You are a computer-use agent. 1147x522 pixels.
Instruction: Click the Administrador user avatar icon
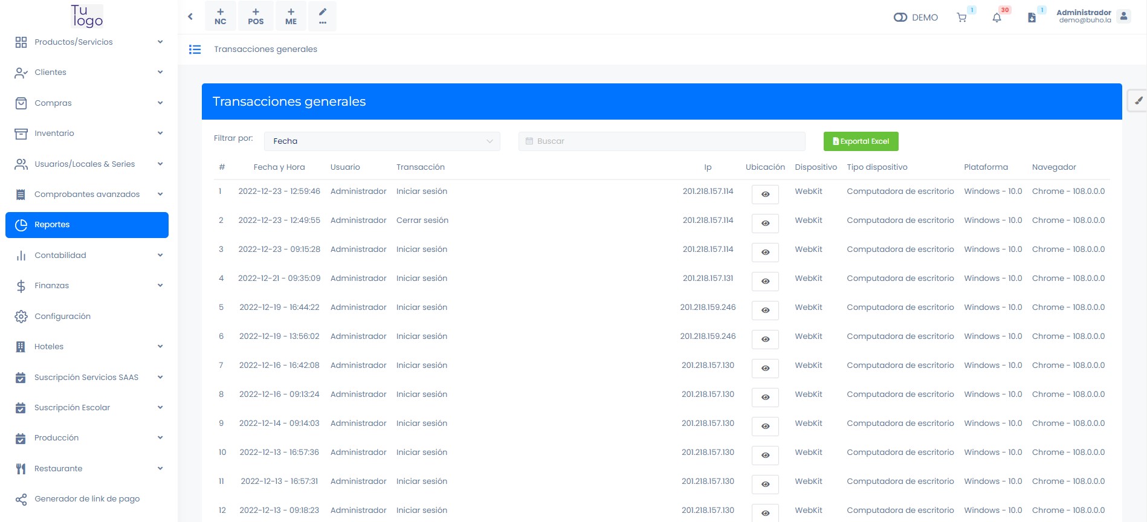tap(1123, 16)
